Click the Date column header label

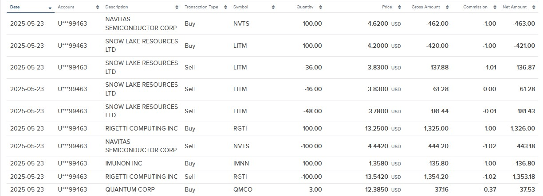click(15, 7)
